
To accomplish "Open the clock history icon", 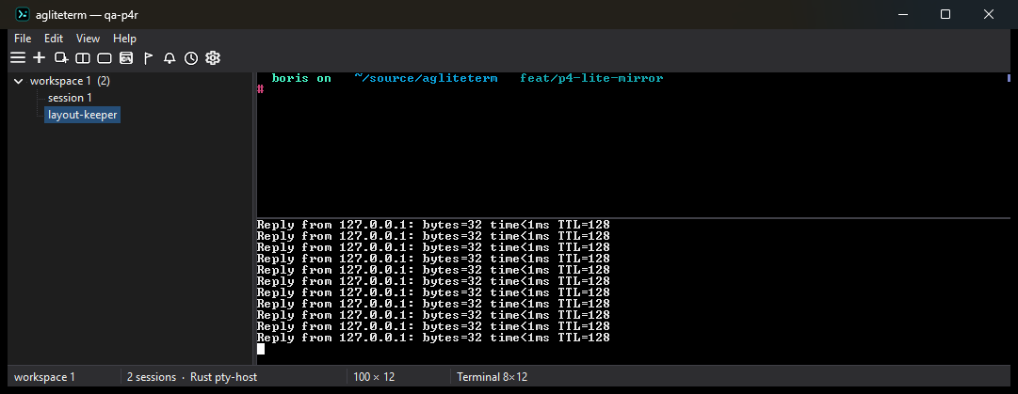I will 191,58.
